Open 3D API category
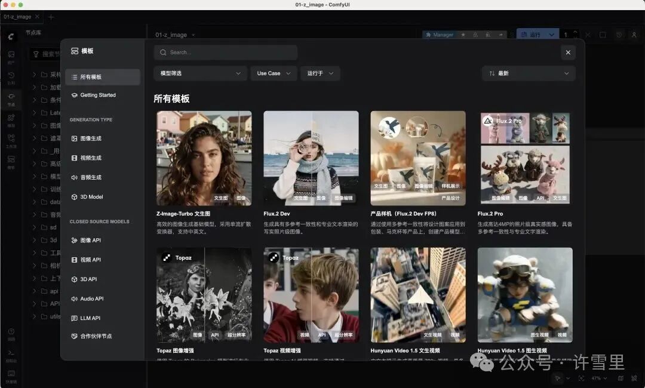Screen dimensions: 645x388 tap(103, 279)
